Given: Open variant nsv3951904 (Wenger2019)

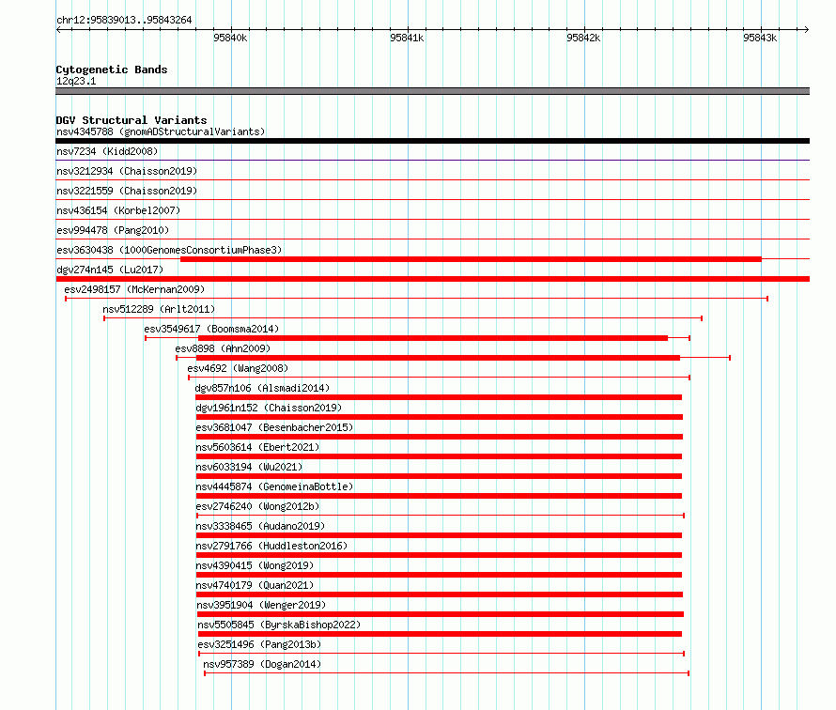Looking at the screenshot, I should click(x=261, y=605).
